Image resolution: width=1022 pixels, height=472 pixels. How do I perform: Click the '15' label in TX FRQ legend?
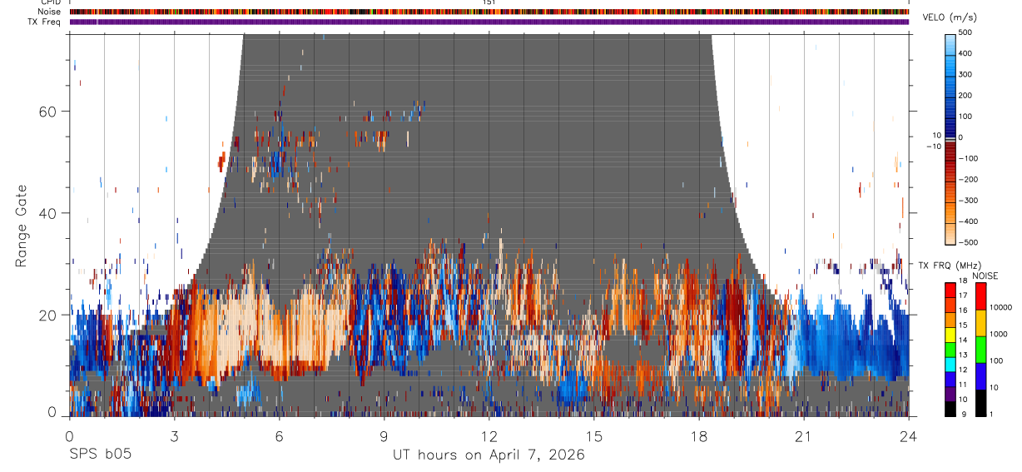pos(964,325)
